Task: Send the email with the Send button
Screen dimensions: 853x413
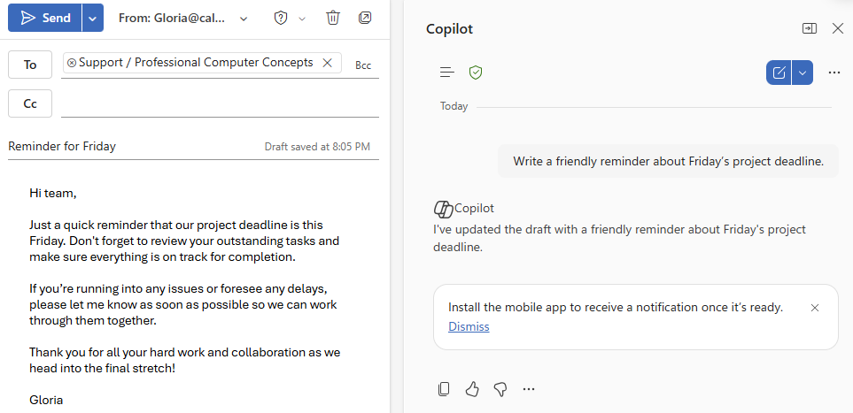Action: [x=45, y=18]
